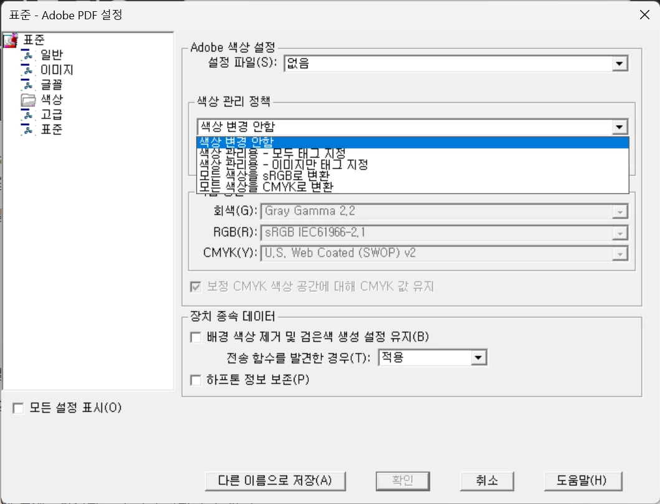Click the icon beside 이미지
The width and height of the screenshot is (660, 504).
pos(27,70)
